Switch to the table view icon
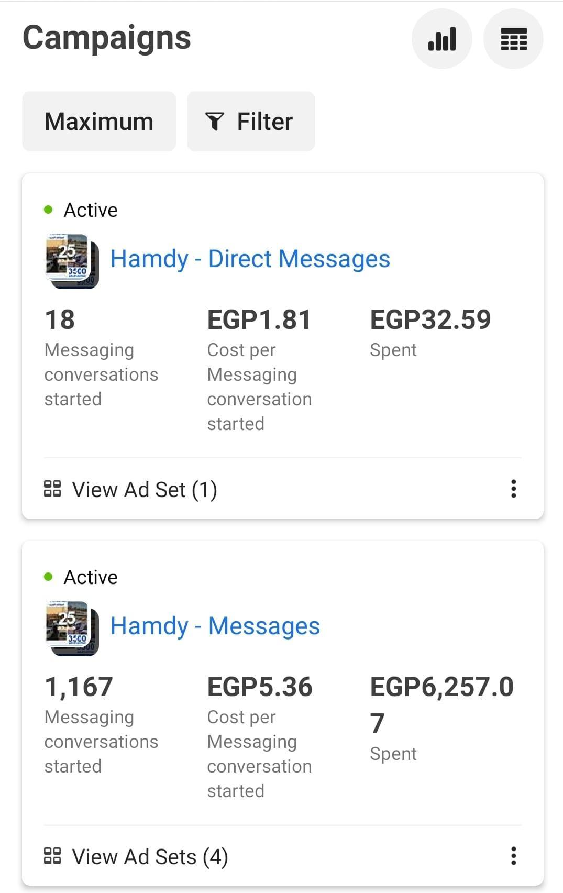The image size is (563, 893). 513,39
